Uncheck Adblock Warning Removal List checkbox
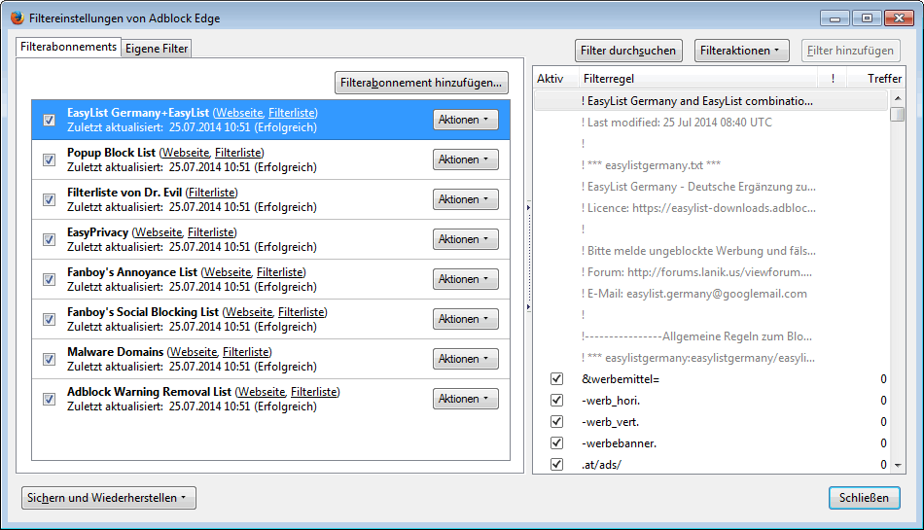Image resolution: width=924 pixels, height=530 pixels. click(50, 399)
